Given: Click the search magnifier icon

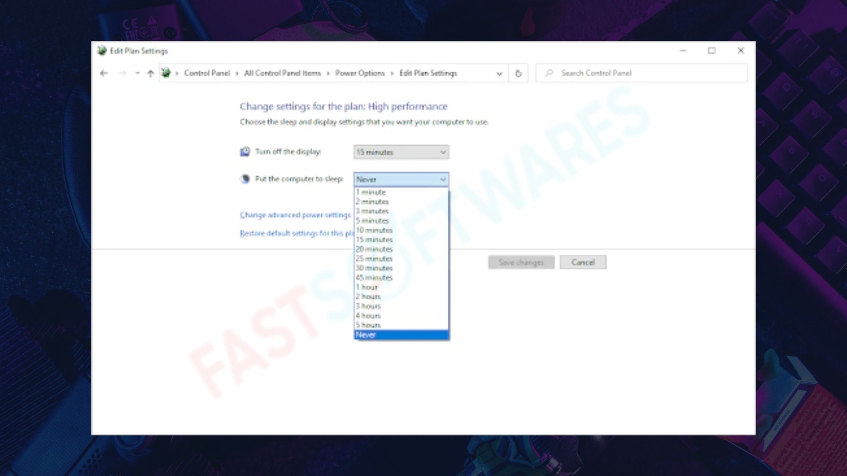Looking at the screenshot, I should 549,73.
